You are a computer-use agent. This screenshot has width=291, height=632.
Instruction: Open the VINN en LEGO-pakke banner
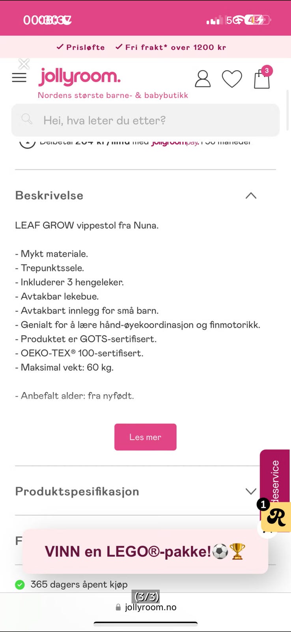[x=145, y=551]
